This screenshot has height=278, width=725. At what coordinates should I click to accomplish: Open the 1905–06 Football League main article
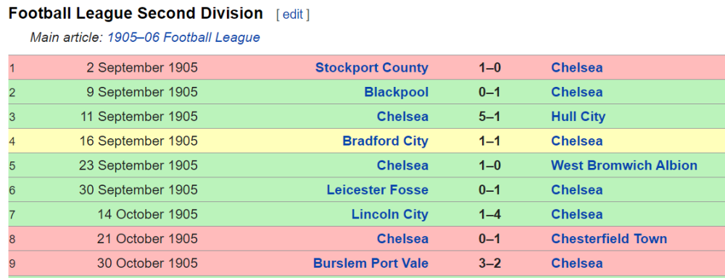183,38
